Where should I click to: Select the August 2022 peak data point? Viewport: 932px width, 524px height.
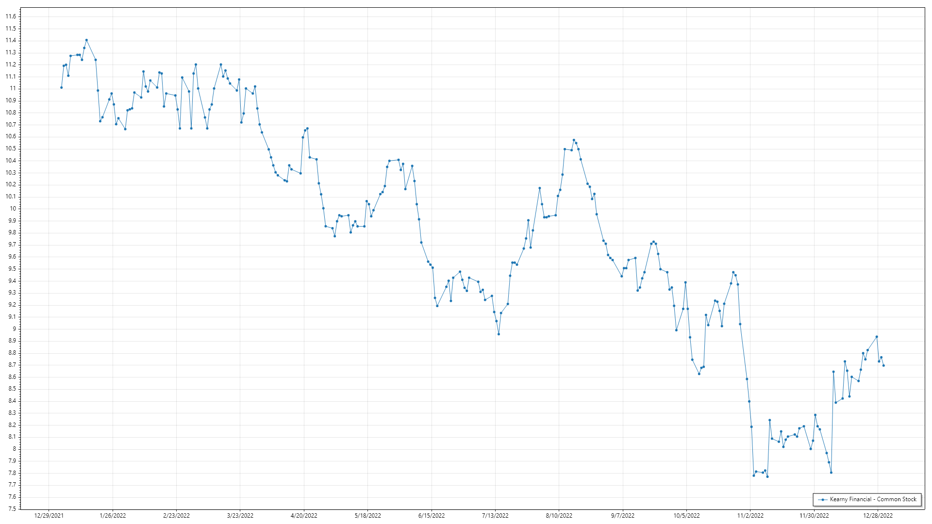pyautogui.click(x=574, y=140)
